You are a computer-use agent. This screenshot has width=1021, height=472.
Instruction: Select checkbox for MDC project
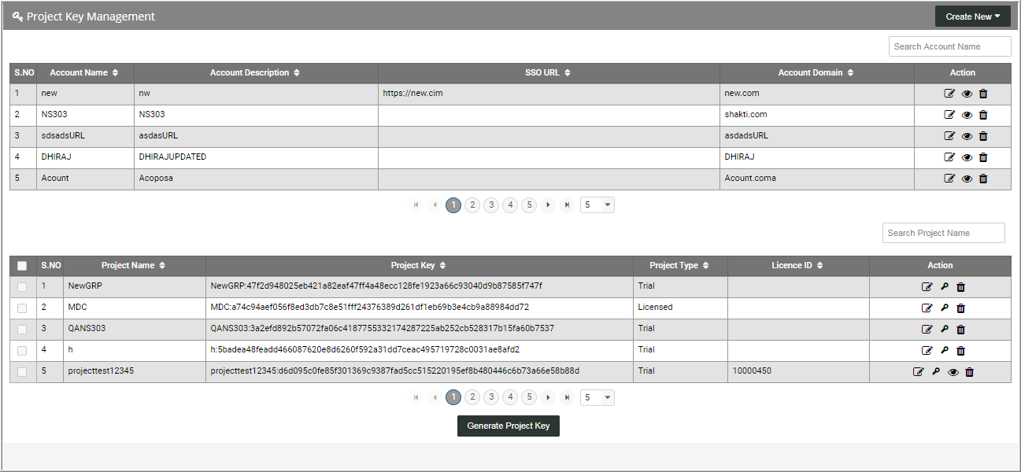click(x=22, y=308)
